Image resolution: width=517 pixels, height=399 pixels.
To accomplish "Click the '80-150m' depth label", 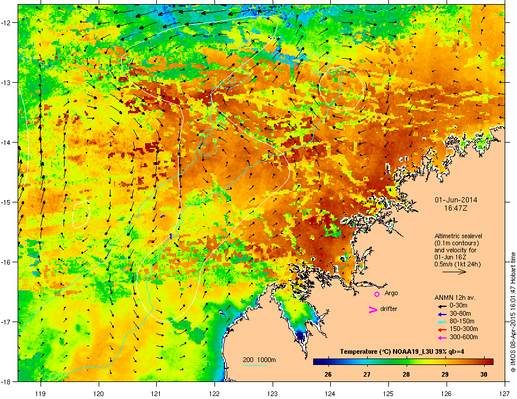I will [462, 321].
